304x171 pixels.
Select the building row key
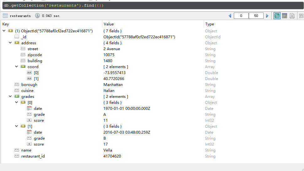pos(35,61)
